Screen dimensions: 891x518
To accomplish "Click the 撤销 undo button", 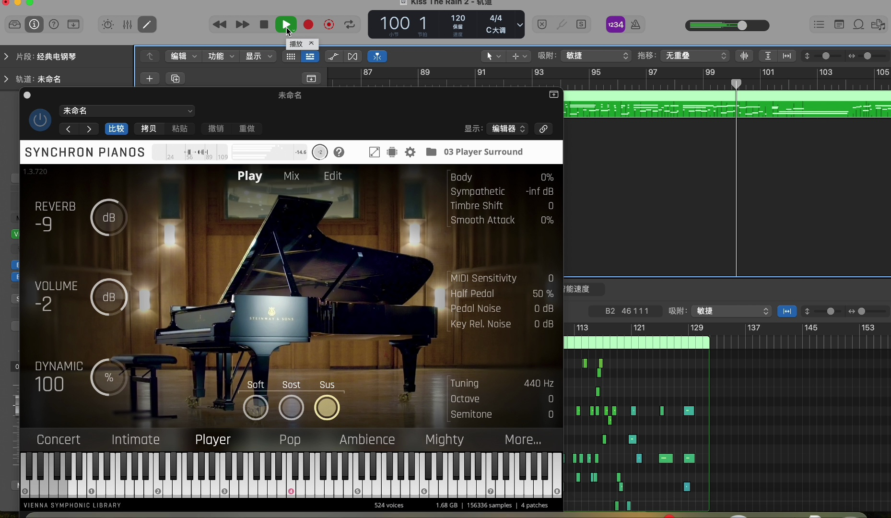I will pos(216,129).
